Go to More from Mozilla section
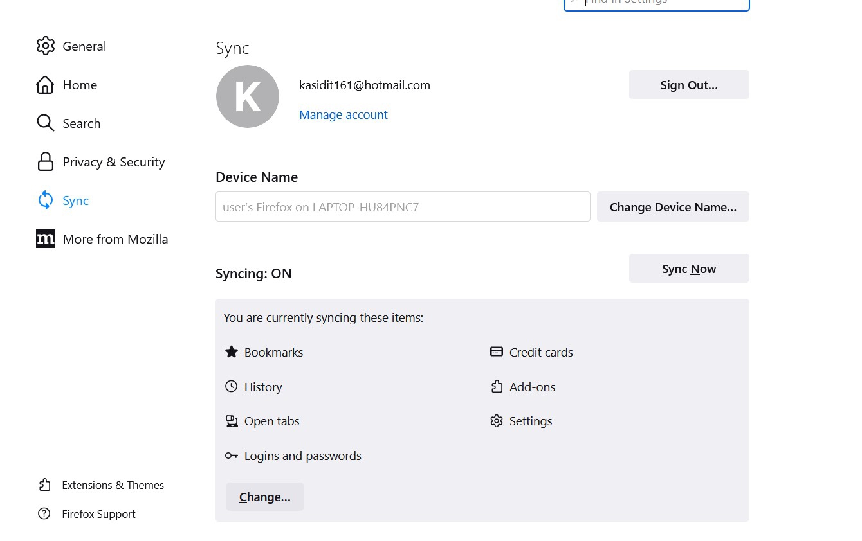 click(x=115, y=239)
